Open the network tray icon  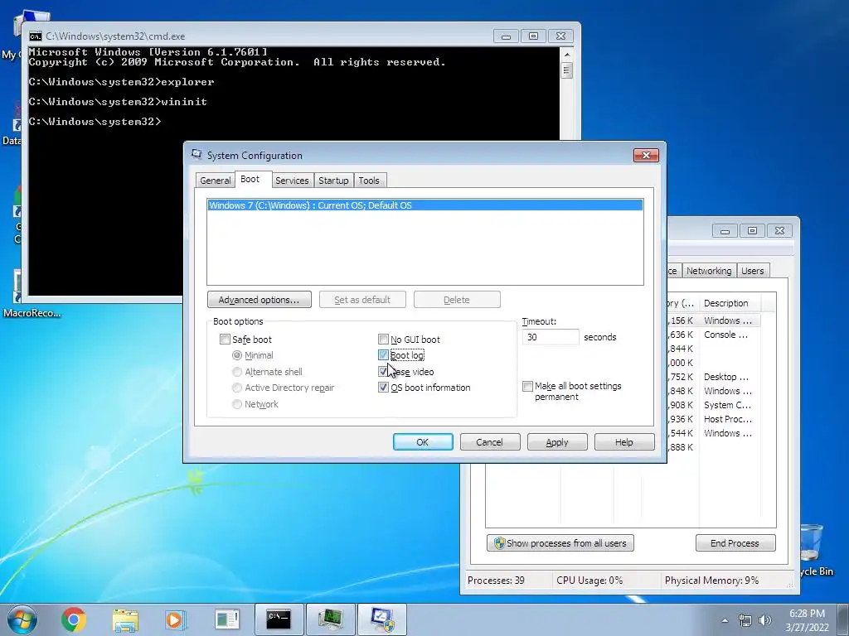coord(745,620)
